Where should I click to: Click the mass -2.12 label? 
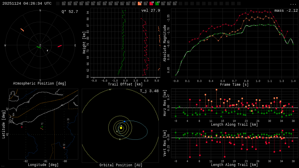[x=286, y=11]
